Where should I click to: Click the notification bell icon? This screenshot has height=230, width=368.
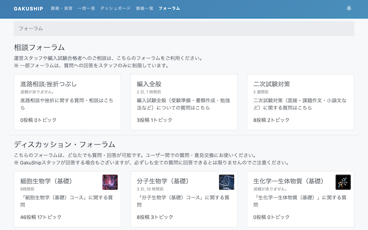coord(349,8)
